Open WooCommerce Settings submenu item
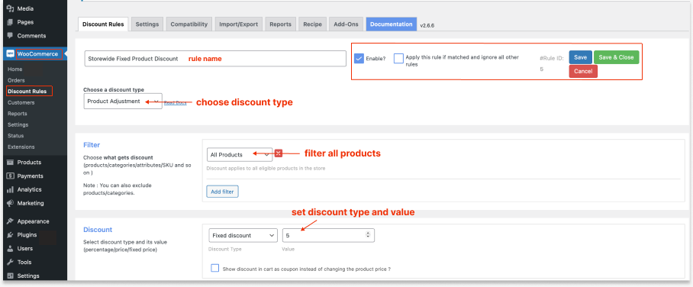This screenshot has height=287, width=693. pos(18,124)
